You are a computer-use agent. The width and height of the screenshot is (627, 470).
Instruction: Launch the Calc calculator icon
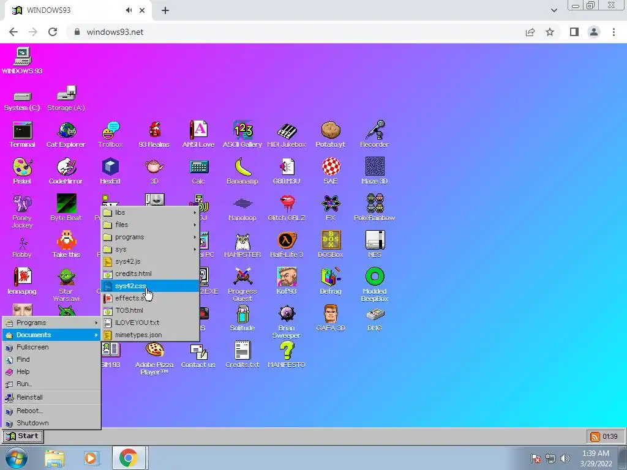[x=198, y=171]
